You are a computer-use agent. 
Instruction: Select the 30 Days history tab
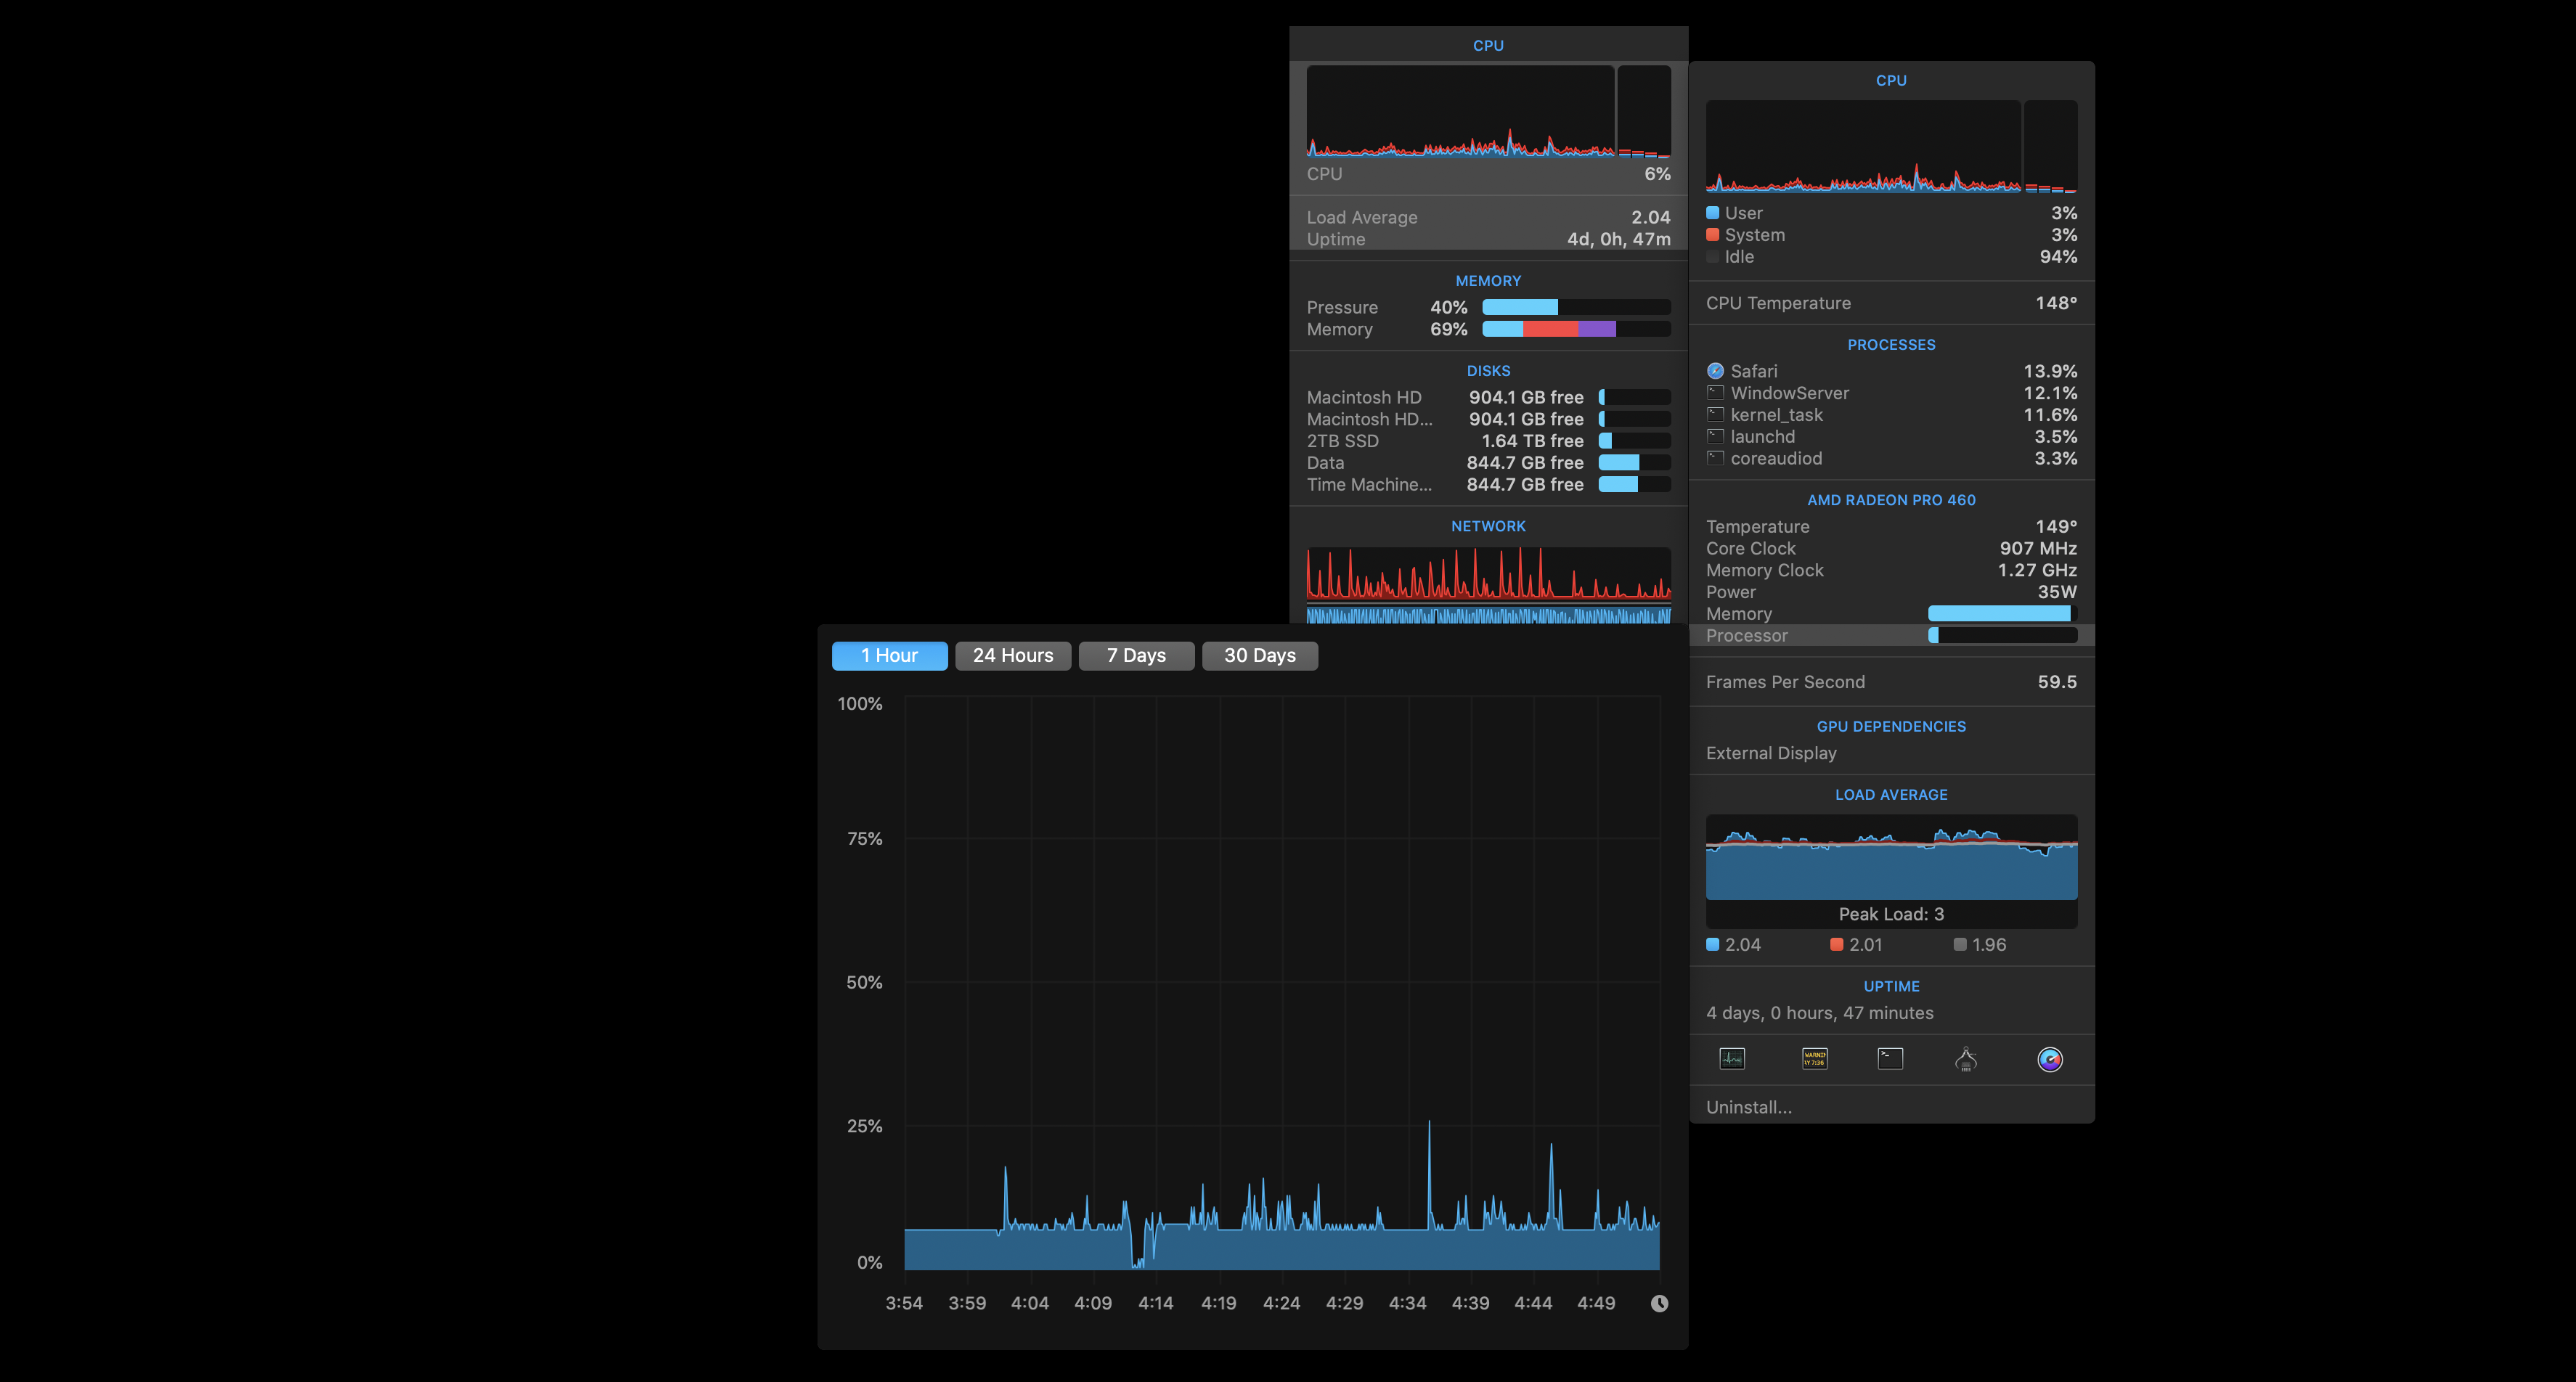(x=1260, y=656)
